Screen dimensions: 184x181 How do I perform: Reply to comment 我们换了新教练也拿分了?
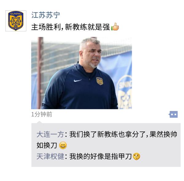pyautogui.click(x=123, y=134)
